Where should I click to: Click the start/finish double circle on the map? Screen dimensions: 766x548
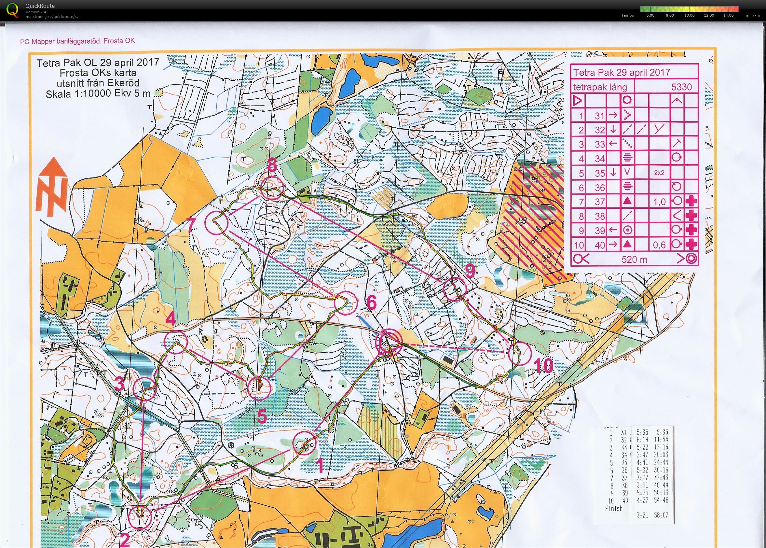click(389, 343)
